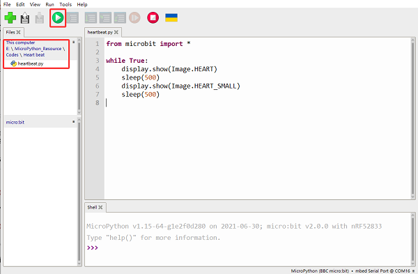Click the micro:bit files header
Image resolution: width=418 pixels, height=274 pixels.
[15, 122]
